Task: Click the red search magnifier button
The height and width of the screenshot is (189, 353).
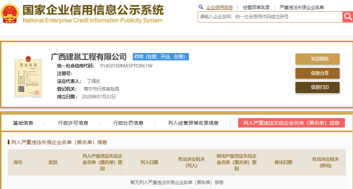Action: point(348,17)
